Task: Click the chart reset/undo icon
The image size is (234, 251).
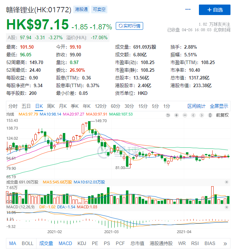Action: coord(168,115)
